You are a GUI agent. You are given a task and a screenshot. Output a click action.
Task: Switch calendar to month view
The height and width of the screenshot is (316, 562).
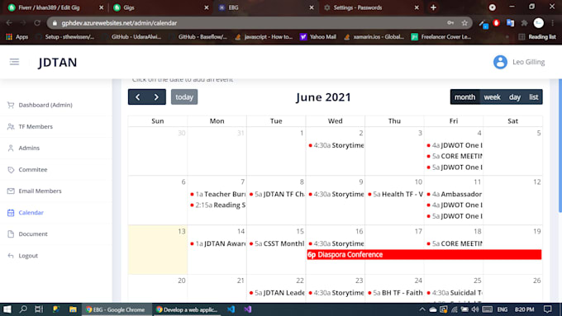tap(464, 97)
